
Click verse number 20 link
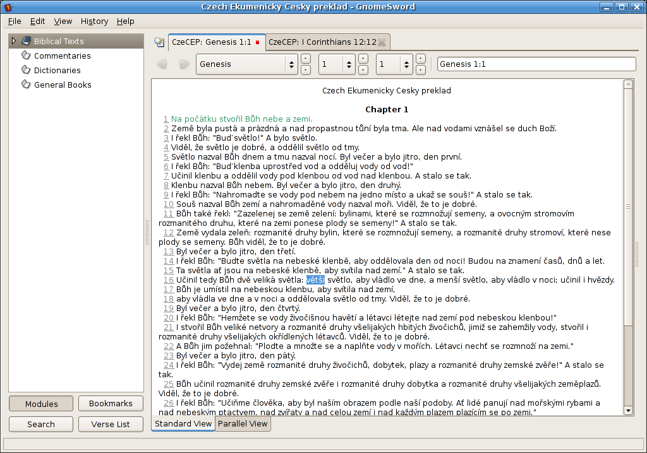click(x=168, y=318)
